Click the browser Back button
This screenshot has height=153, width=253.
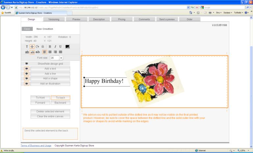click(x=3, y=8)
